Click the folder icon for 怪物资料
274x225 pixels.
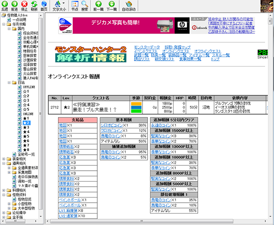[9, 195]
